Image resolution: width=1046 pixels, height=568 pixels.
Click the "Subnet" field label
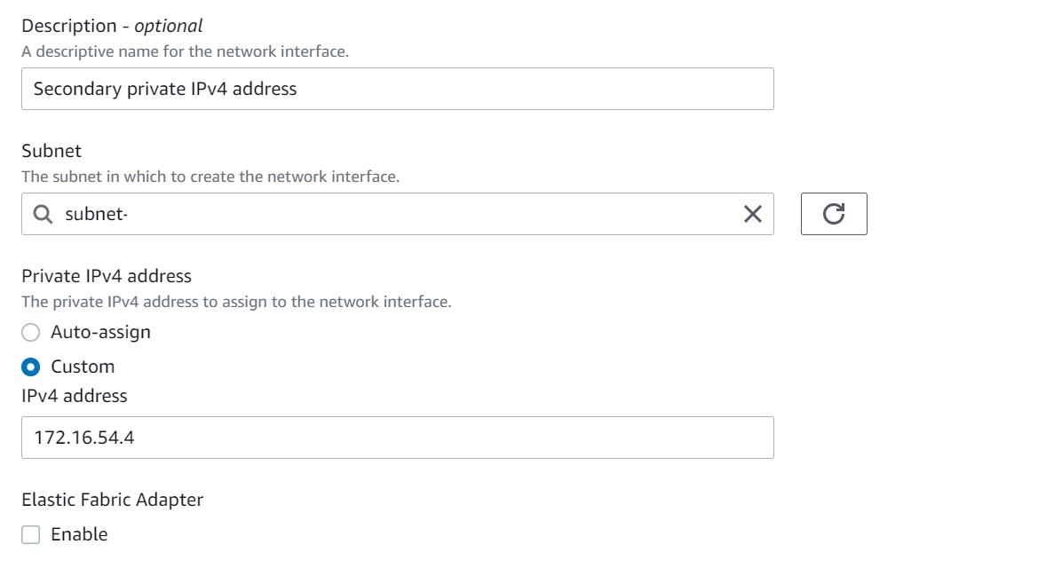(x=52, y=151)
